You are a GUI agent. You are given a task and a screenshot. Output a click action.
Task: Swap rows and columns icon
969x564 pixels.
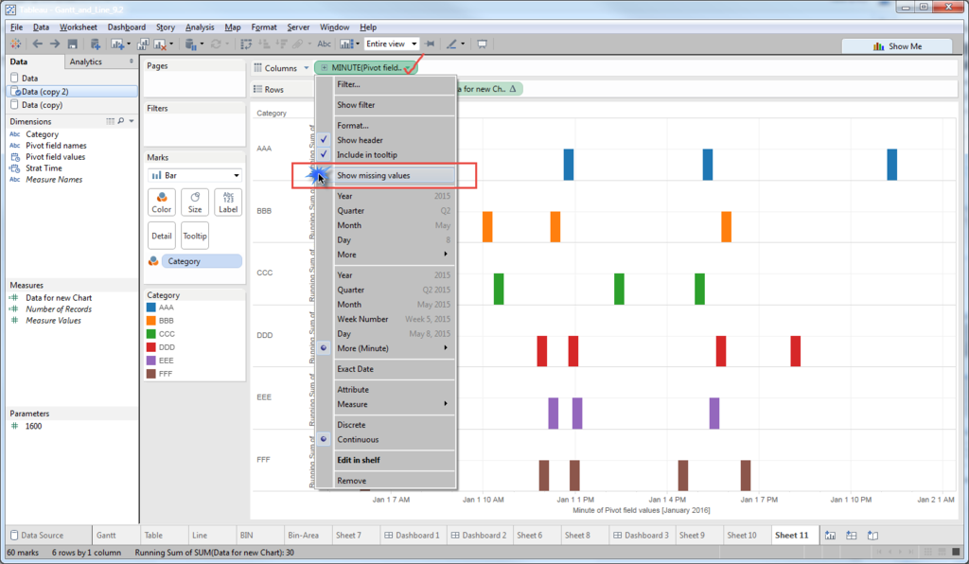tap(246, 44)
